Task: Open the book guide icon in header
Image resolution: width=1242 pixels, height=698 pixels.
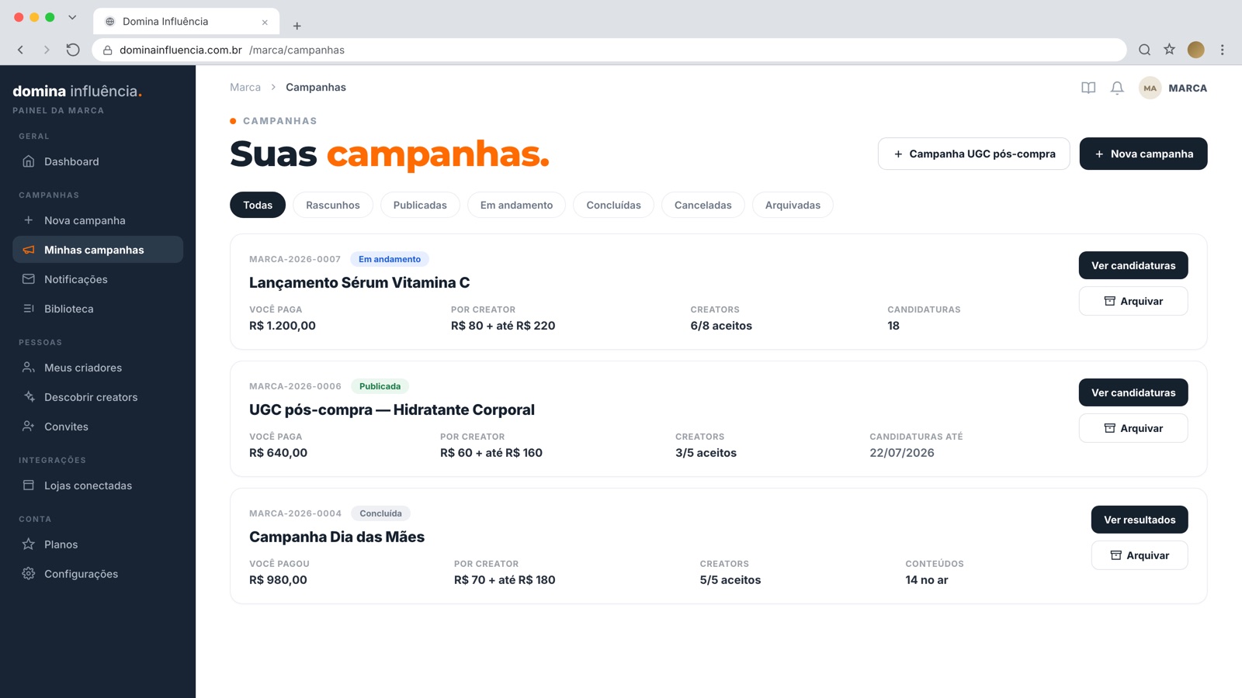Action: [1088, 88]
